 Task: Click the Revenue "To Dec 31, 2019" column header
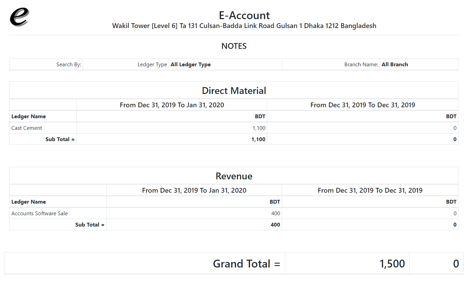point(370,191)
